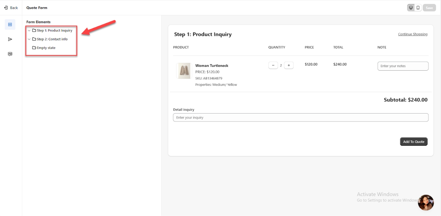Switch to mobile preview
The width and height of the screenshot is (441, 216).
[x=418, y=8]
